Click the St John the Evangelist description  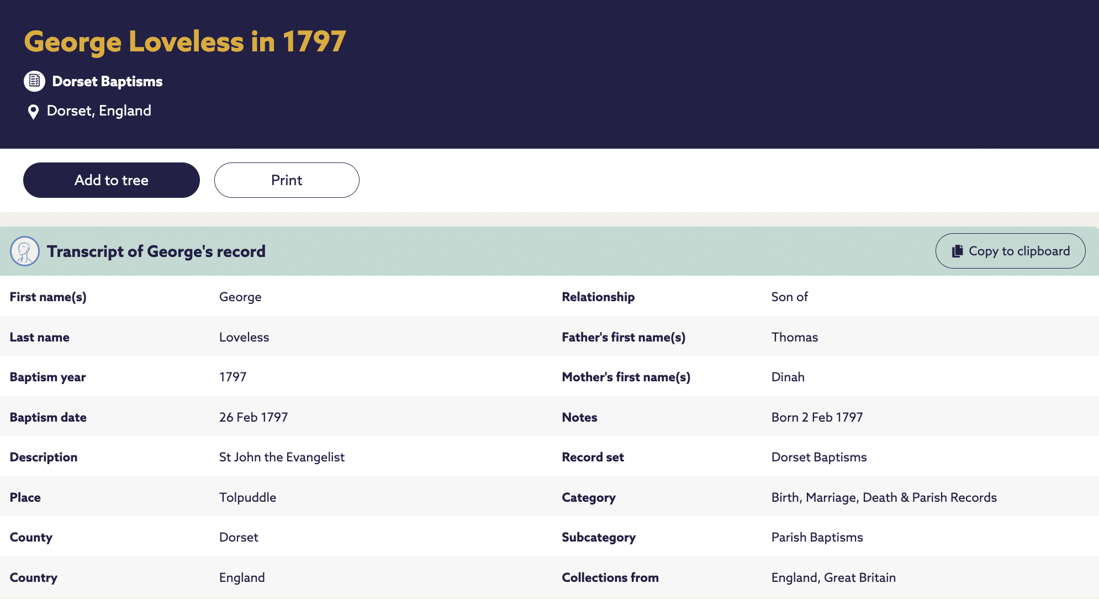[282, 458]
